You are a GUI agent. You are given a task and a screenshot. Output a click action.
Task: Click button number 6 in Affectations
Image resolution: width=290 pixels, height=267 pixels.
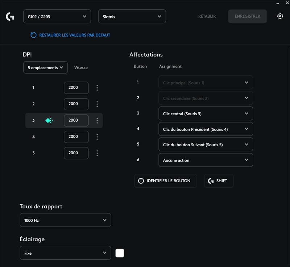click(138, 160)
